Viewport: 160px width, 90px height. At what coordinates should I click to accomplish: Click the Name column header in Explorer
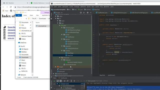point(37,22)
